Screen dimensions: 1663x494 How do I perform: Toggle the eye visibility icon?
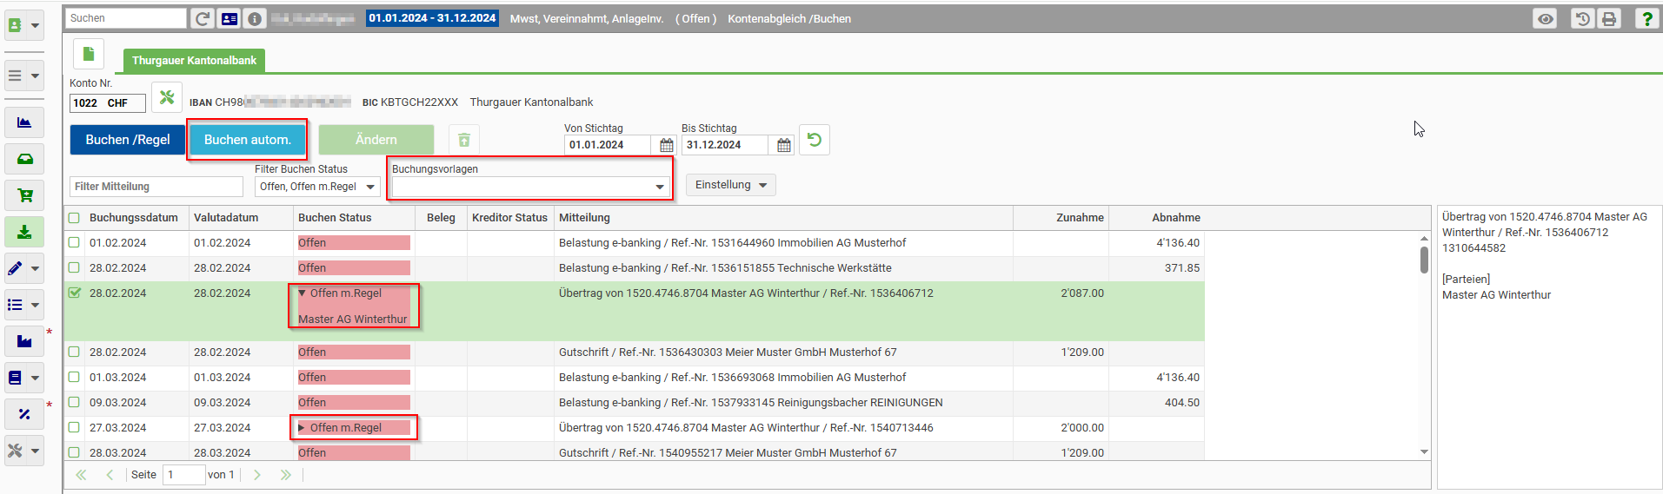tap(1545, 18)
